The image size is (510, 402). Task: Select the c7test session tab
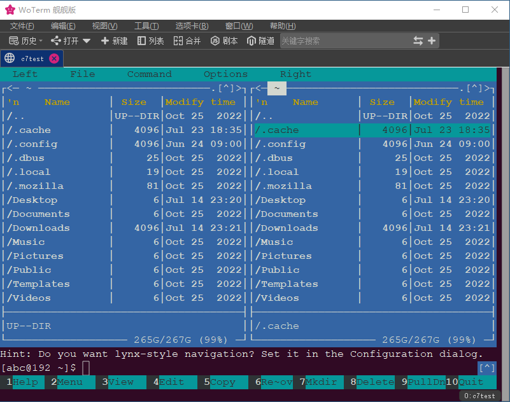[32, 59]
